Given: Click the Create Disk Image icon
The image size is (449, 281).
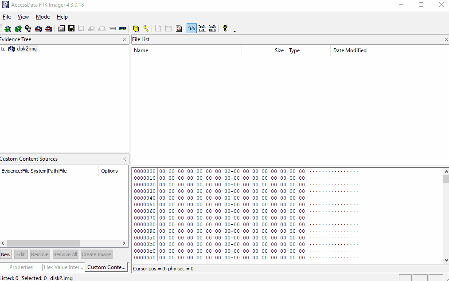Looking at the screenshot, I should (x=61, y=28).
